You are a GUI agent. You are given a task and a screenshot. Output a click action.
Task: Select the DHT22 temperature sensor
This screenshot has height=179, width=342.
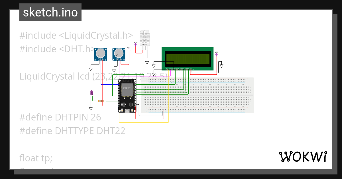[x=144, y=38]
